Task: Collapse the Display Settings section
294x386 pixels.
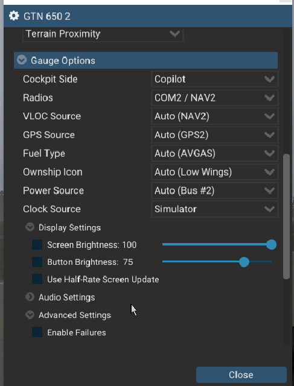Action: tap(30, 227)
